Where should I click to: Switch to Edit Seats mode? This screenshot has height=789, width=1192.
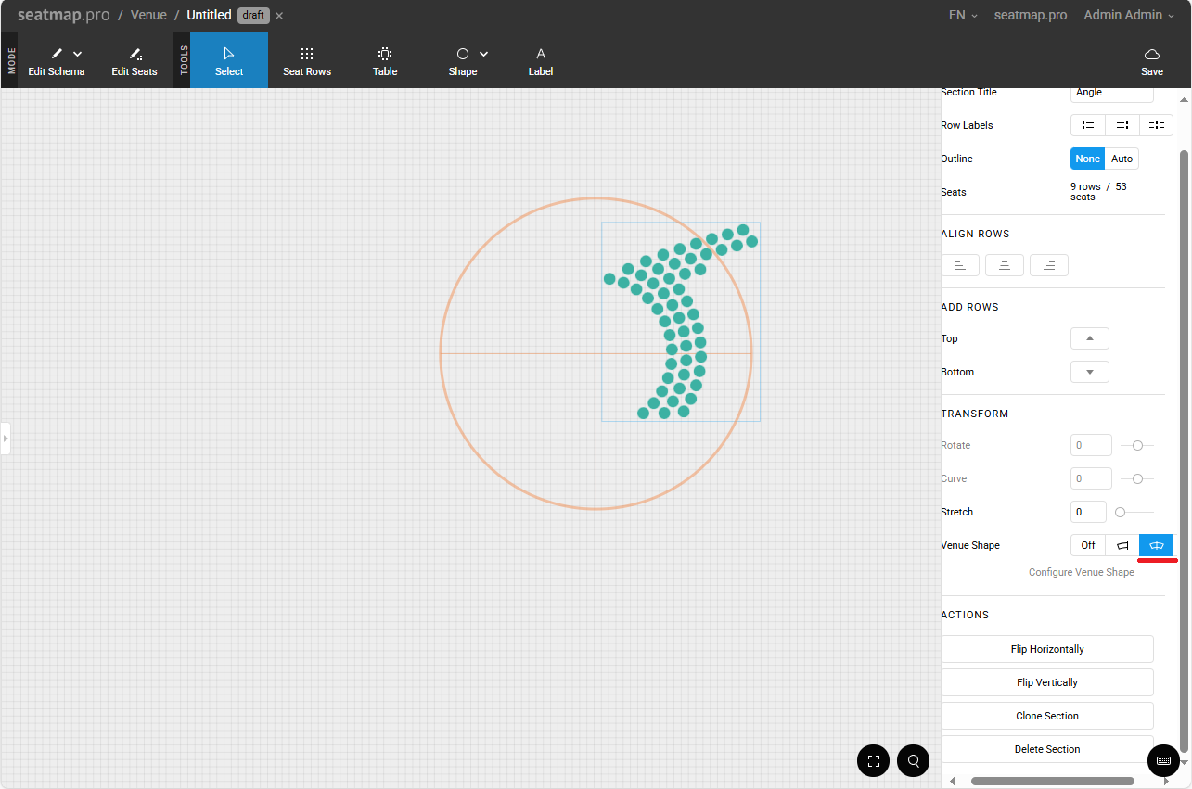pyautogui.click(x=135, y=61)
